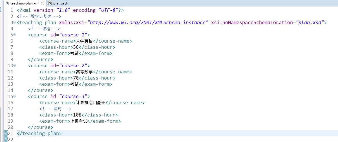Click the "course-1" id value

point(73,35)
